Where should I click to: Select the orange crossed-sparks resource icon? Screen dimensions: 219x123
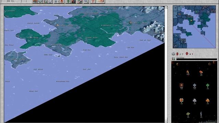[181, 85]
